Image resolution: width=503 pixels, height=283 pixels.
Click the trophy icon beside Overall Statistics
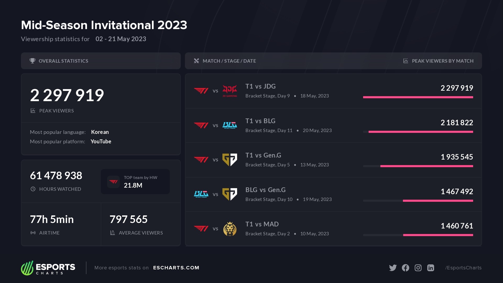[x=32, y=61]
